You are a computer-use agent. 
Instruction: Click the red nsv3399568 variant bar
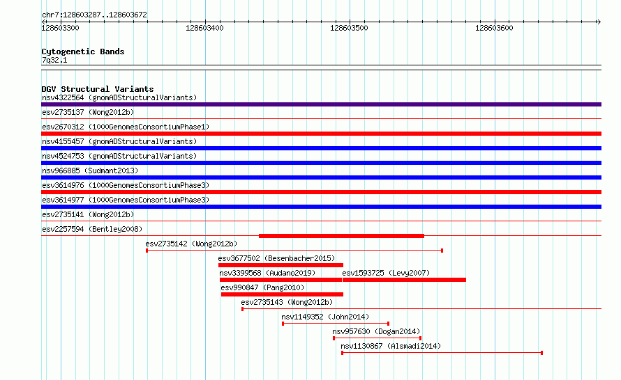[x=280, y=280]
